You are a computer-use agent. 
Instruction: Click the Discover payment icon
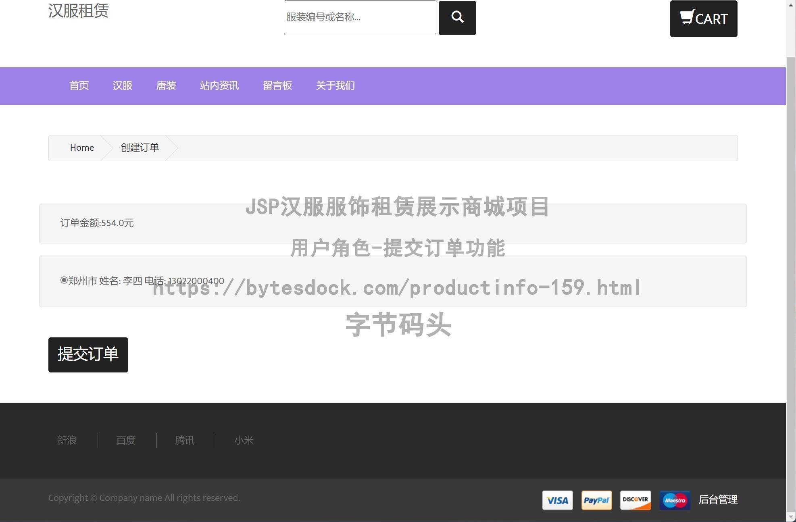(636, 500)
